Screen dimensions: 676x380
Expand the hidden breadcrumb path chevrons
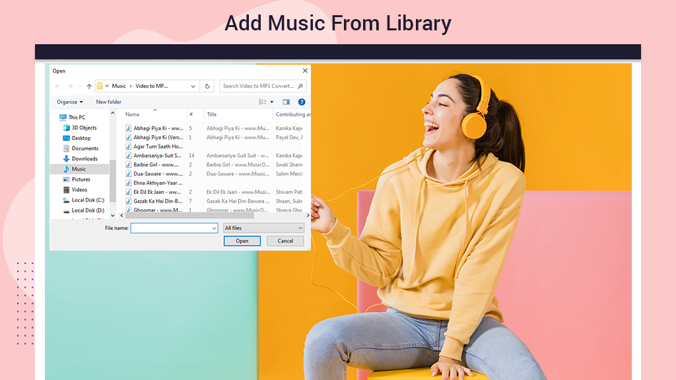tap(107, 86)
